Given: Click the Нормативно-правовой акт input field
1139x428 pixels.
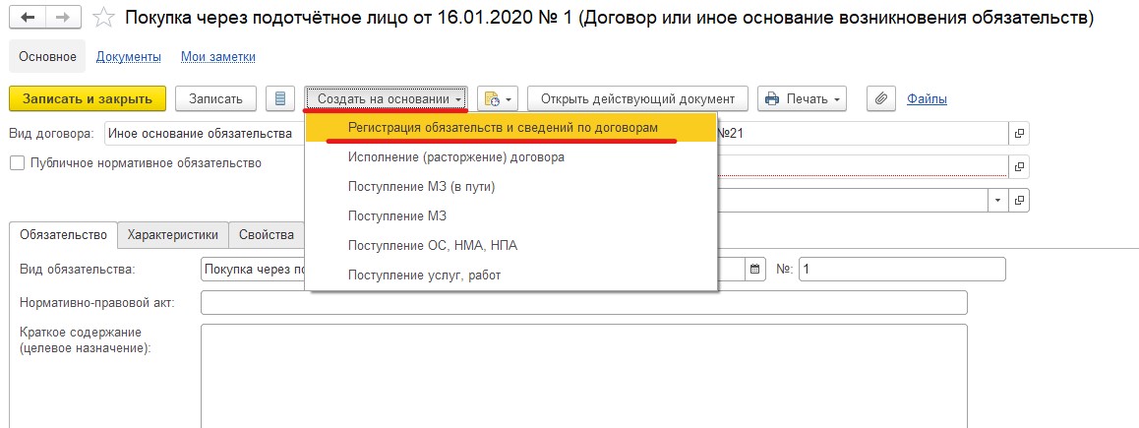Looking at the screenshot, I should [584, 302].
